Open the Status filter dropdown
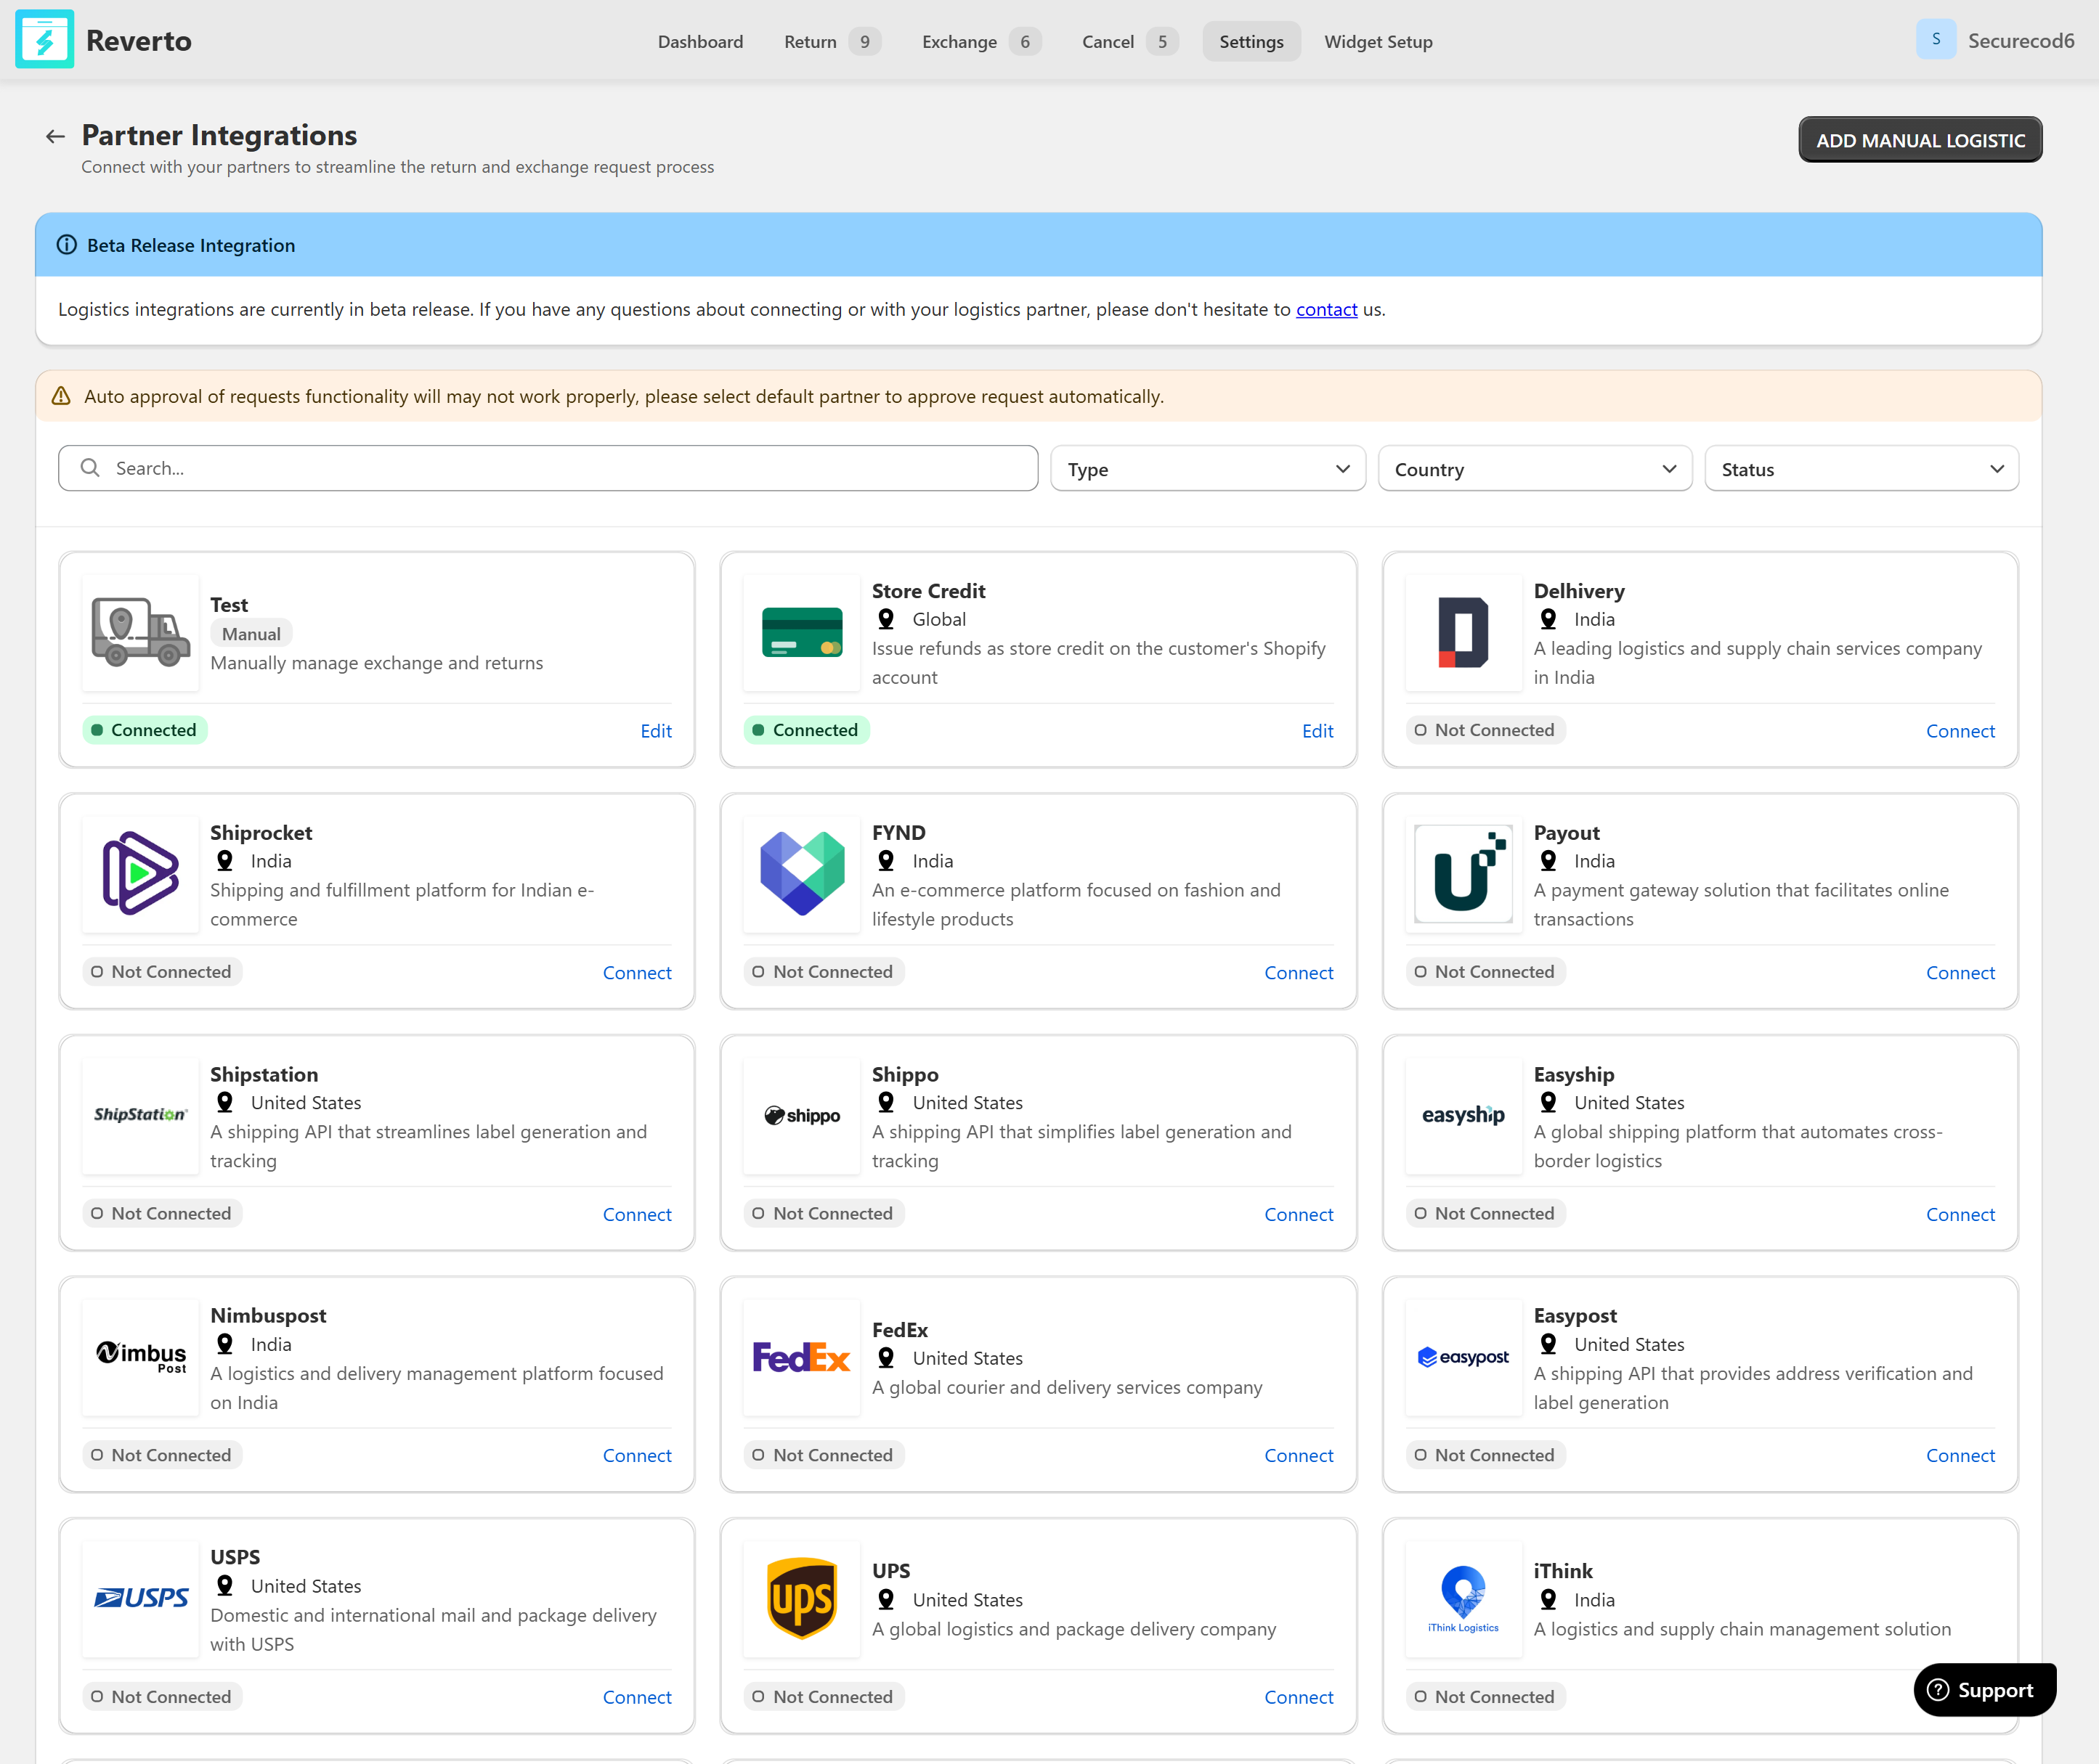Viewport: 2099px width, 1764px height. pos(1861,469)
